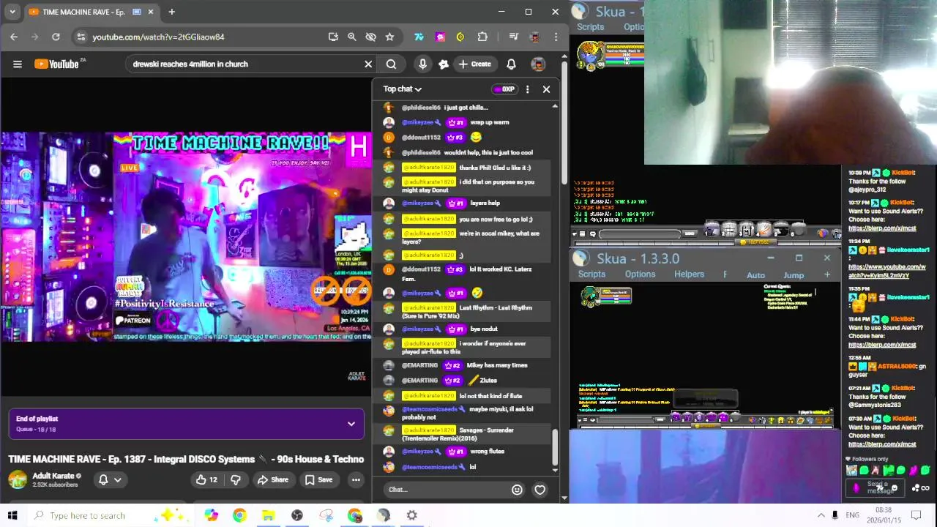Open subscription notification bell dropdown

tap(110, 480)
